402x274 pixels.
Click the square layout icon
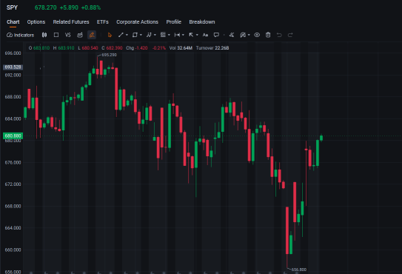click(56, 35)
